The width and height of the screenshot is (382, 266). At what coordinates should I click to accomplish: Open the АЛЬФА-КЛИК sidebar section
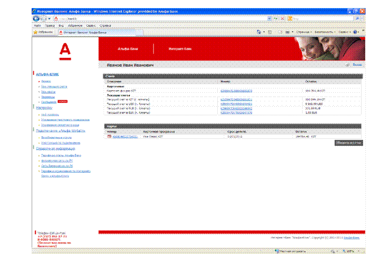pos(47,75)
